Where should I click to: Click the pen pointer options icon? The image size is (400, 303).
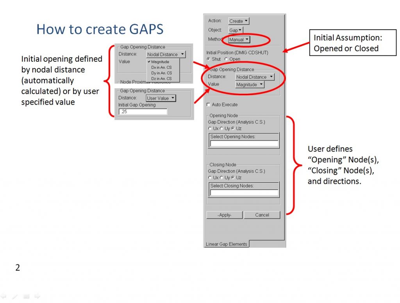point(15,297)
